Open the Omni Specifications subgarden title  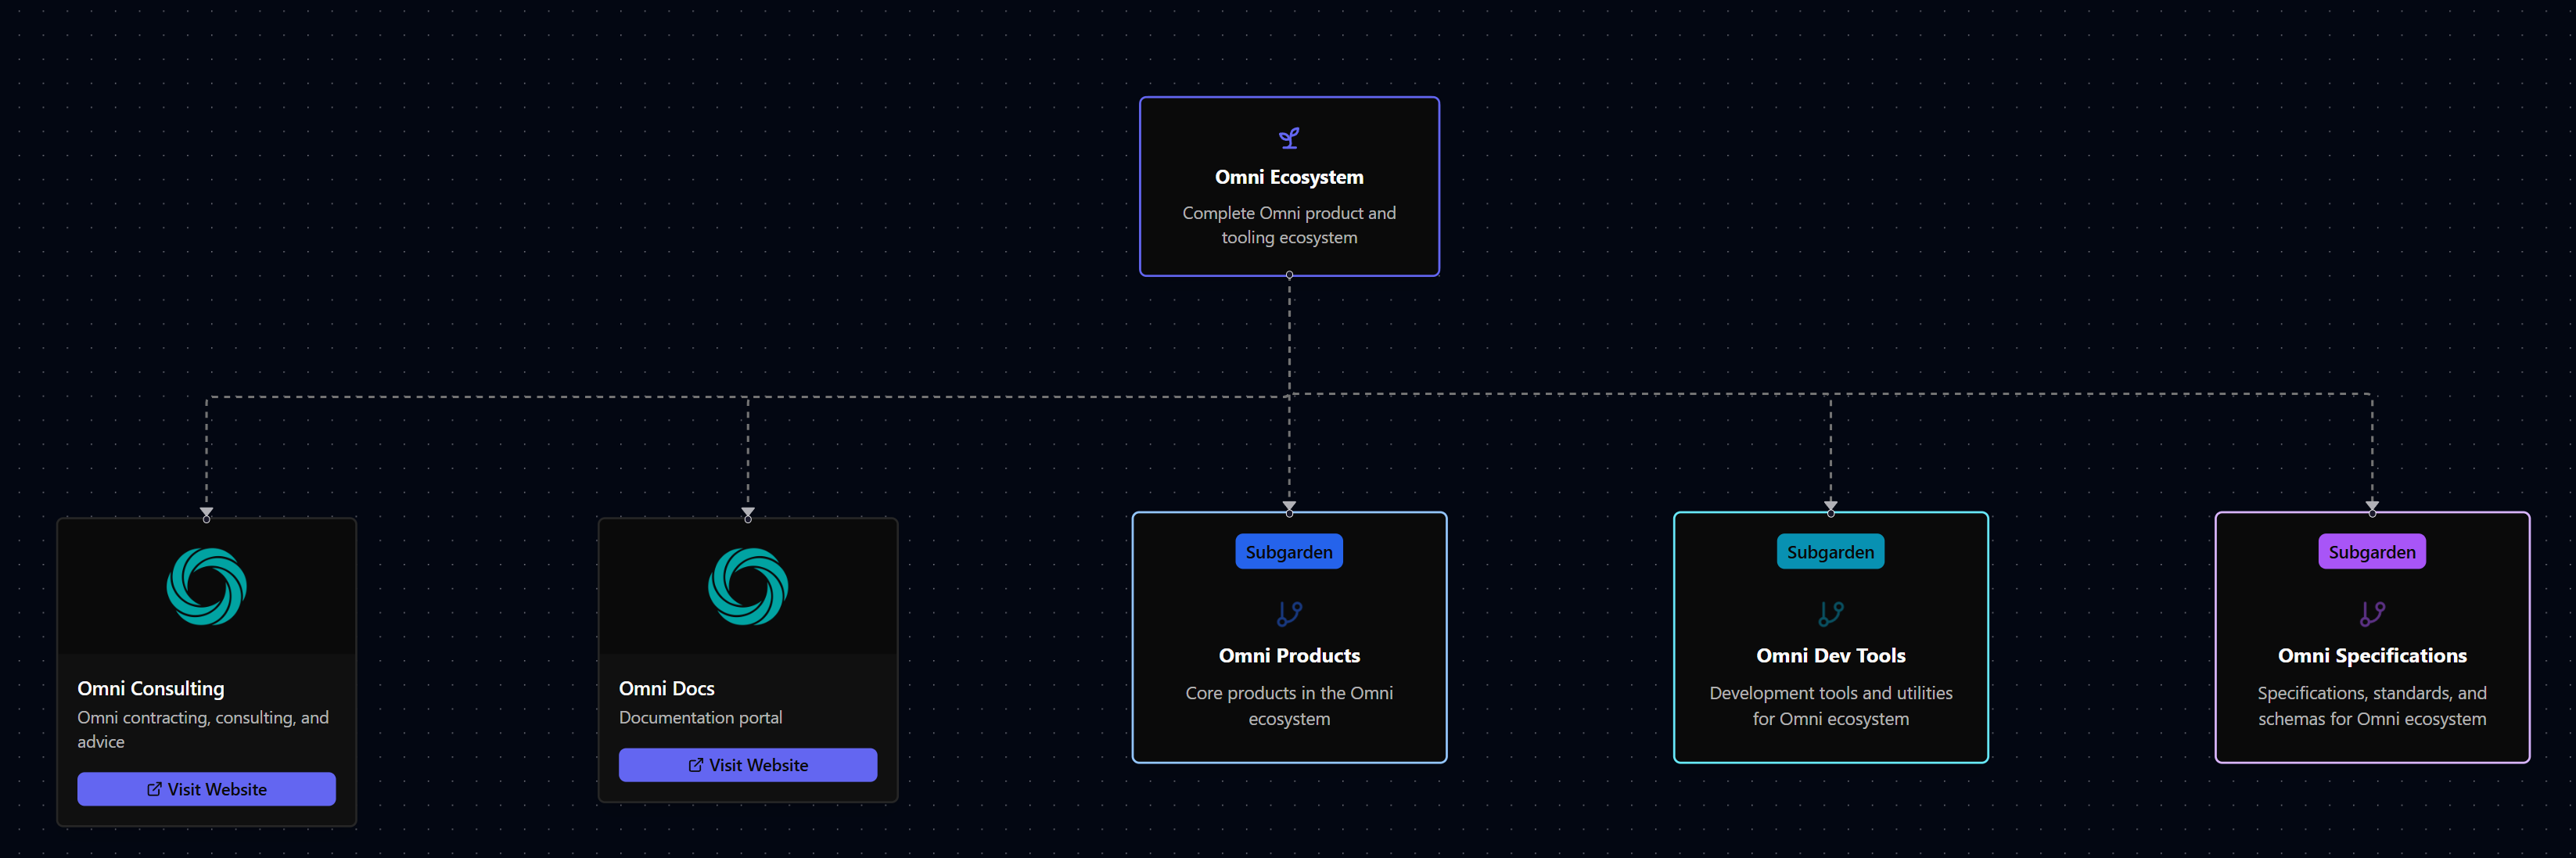(x=2371, y=656)
